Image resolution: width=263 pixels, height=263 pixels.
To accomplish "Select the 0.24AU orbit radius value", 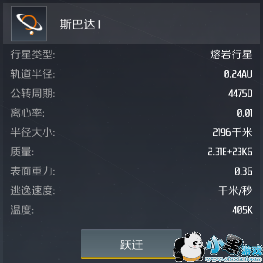I will [238, 74].
